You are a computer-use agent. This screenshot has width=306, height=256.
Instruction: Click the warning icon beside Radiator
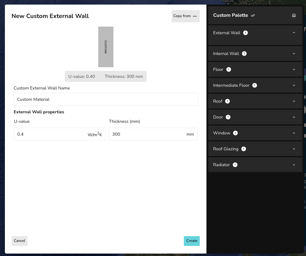pos(235,165)
